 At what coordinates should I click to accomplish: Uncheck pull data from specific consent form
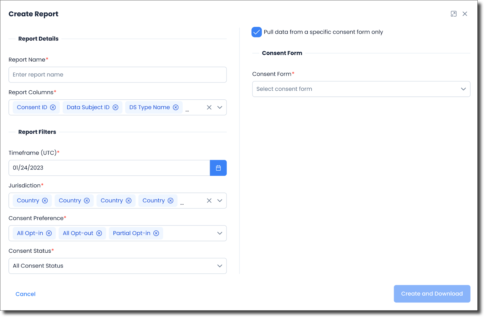coord(256,32)
